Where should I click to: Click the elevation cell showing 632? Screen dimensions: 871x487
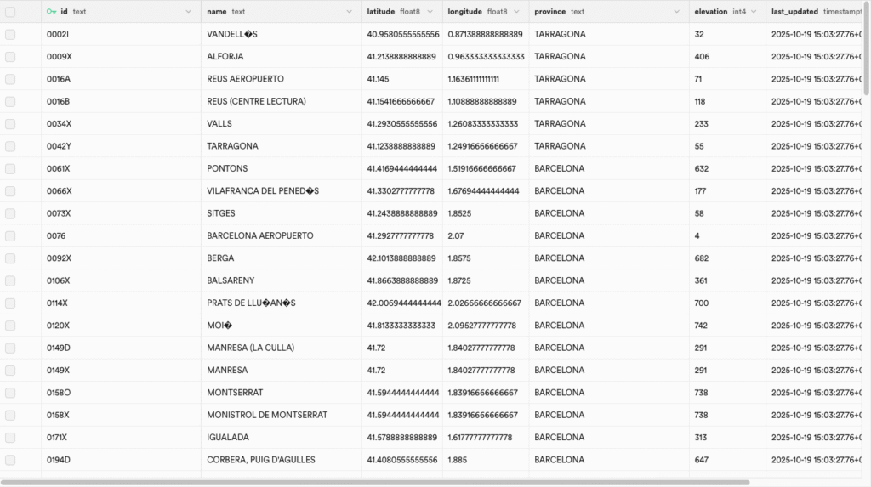tap(702, 169)
